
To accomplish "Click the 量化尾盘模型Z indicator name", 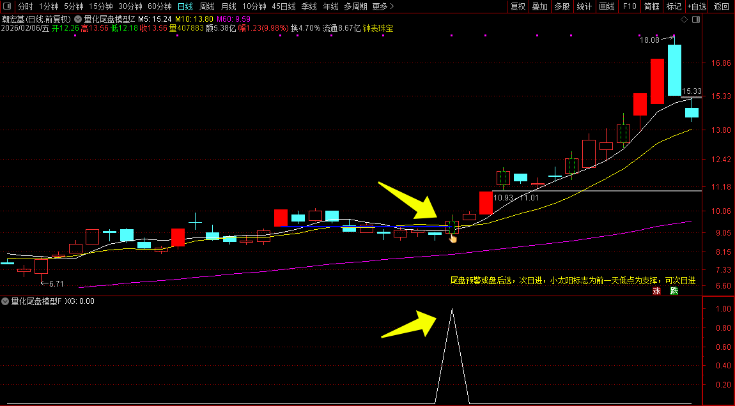I will (x=109, y=19).
